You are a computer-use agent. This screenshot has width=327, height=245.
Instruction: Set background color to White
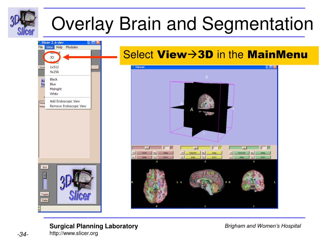click(x=54, y=94)
